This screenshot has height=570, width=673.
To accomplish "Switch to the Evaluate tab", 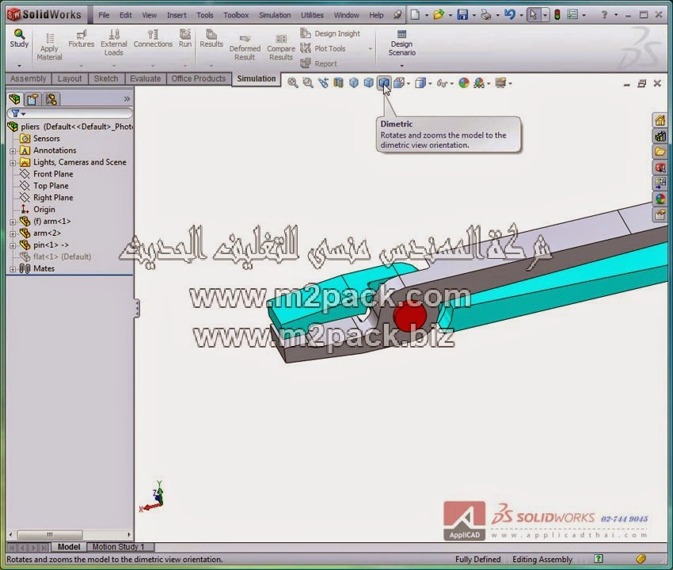I will tap(145, 78).
